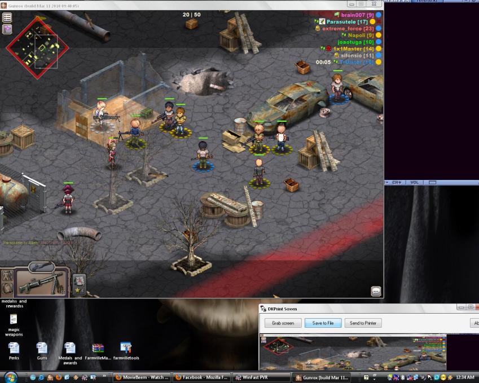Click the character stance icon
Viewport: 479px width, 383px height.
[x=7, y=276]
